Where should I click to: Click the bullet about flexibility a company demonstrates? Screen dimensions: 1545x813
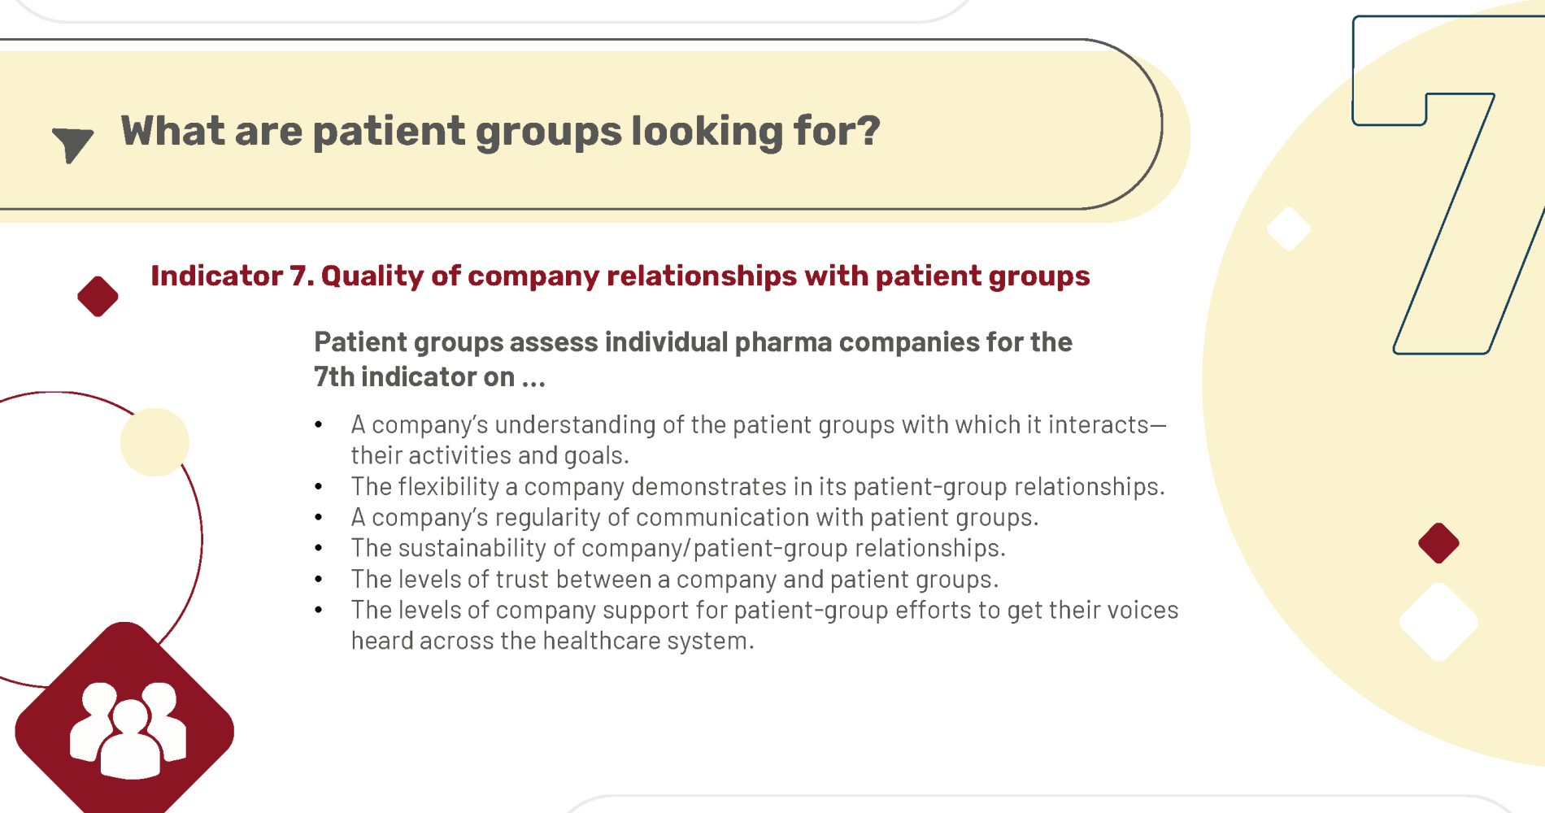758,486
